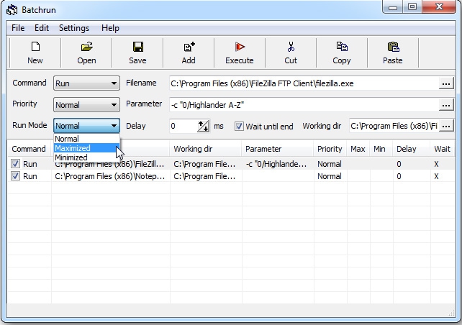
Task: Open the File menu
Action: (x=18, y=28)
